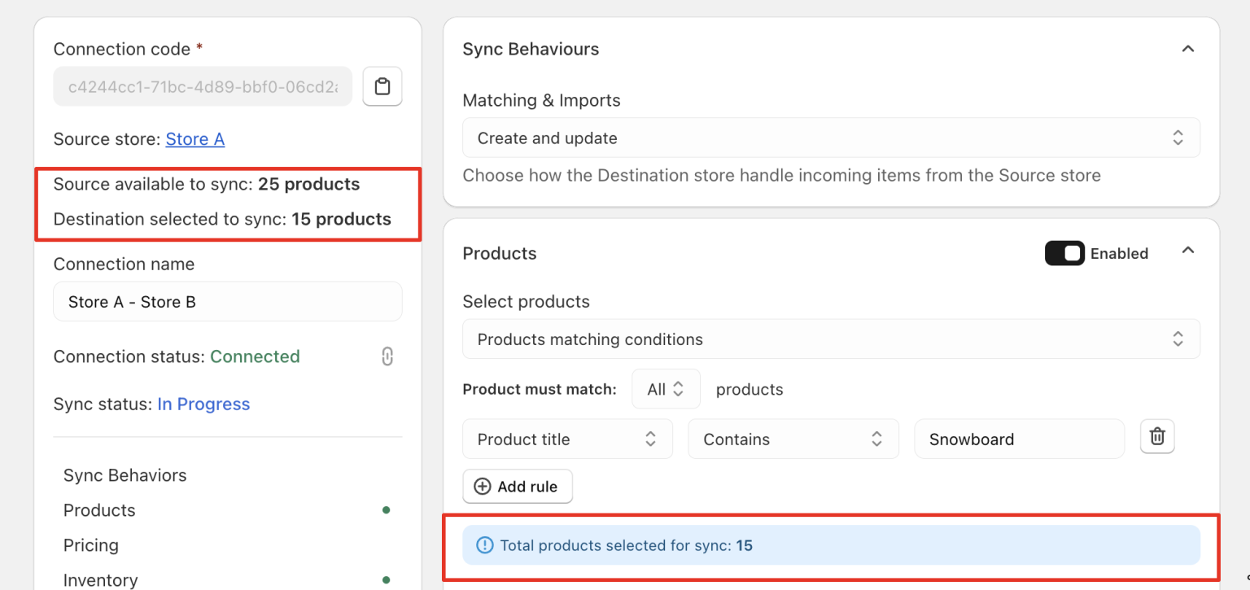Click the Add rule button
This screenshot has width=1250, height=590.
click(518, 487)
